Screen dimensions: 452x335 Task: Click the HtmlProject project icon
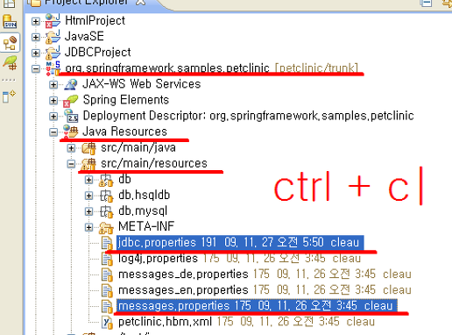pos(53,21)
